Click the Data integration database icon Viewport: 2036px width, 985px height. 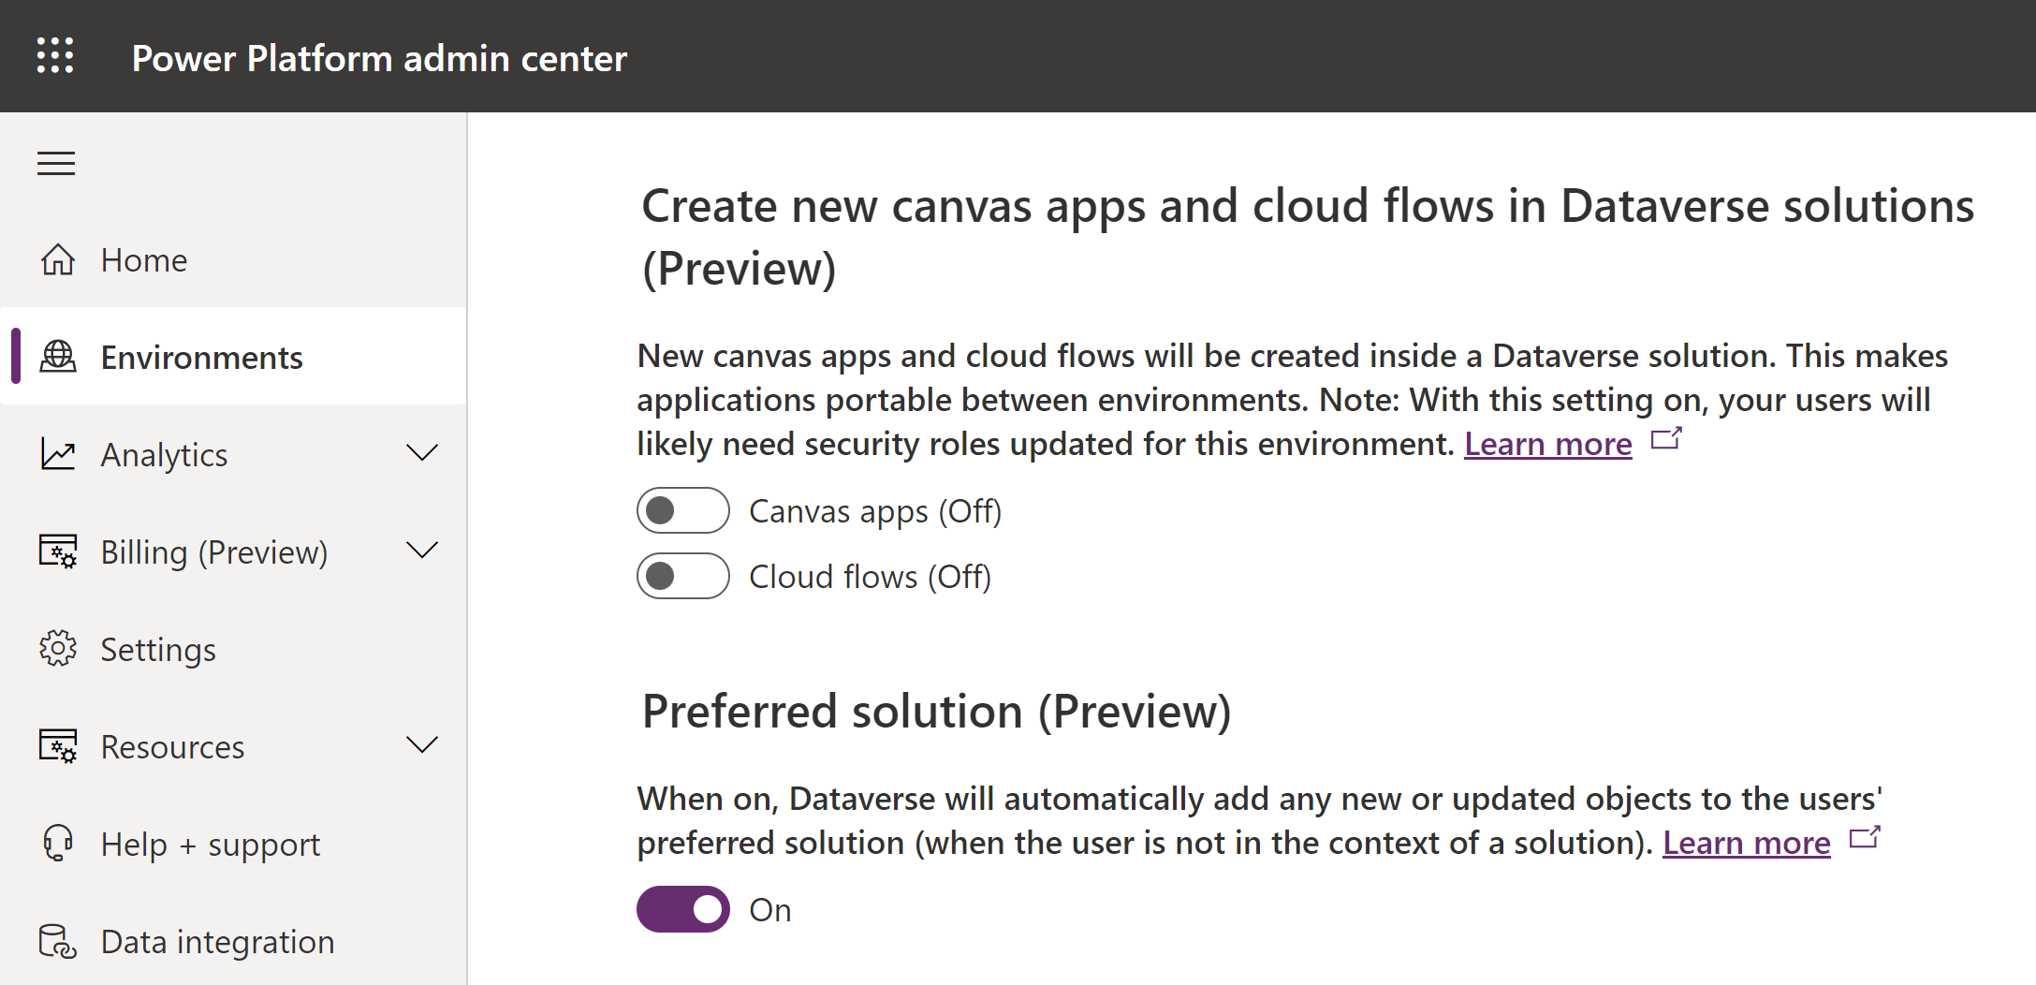point(58,941)
